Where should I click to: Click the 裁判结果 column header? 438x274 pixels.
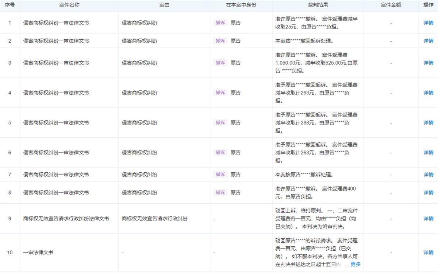pos(318,5)
